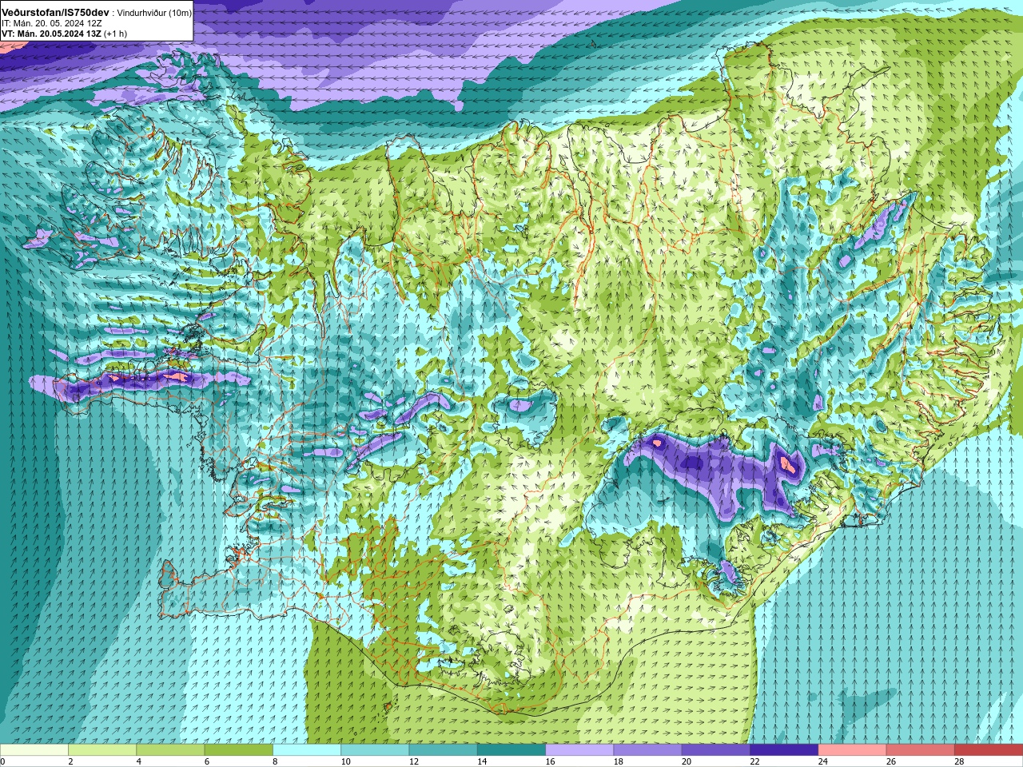1023x767 pixels.
Task: Click the purple 20–22 legend swatch
Action: coord(716,749)
